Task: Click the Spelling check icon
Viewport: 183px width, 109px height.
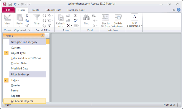Action: tap(75, 20)
